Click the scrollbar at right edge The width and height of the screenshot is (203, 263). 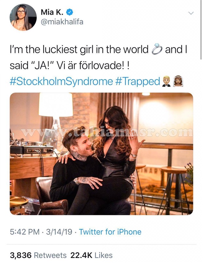201,30
